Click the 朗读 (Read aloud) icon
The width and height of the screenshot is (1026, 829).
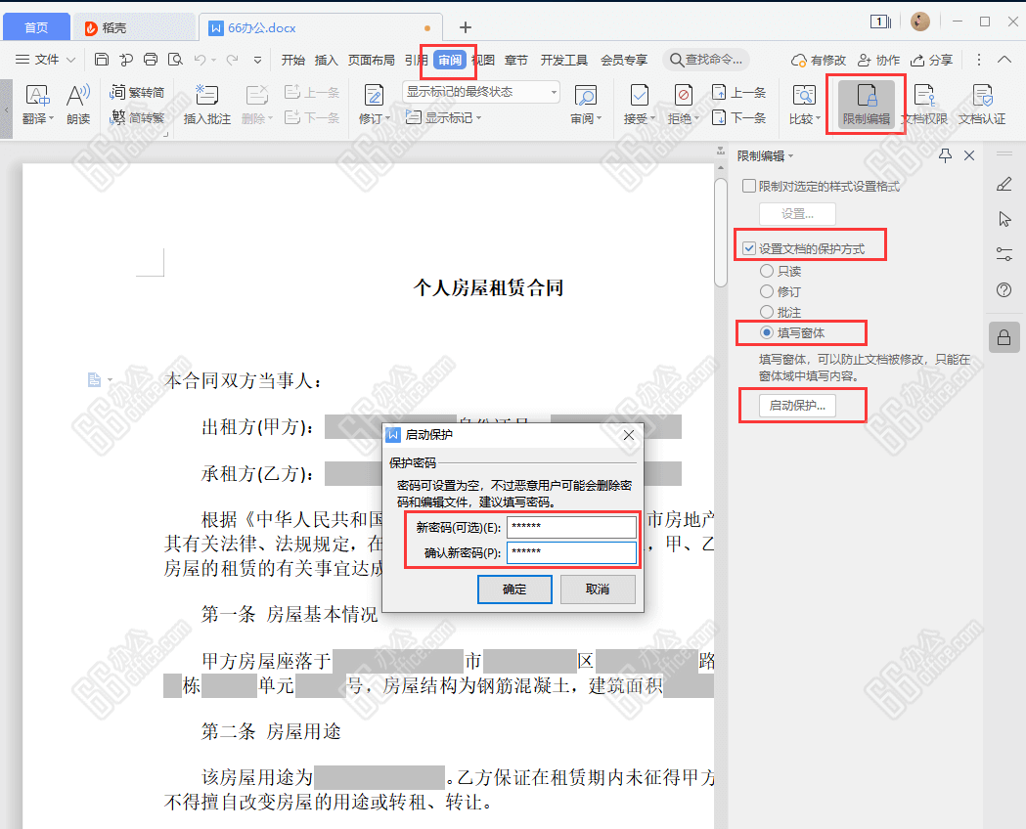(x=78, y=104)
